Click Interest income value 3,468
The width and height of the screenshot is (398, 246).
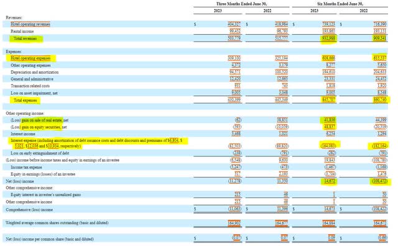pyautogui.click(x=236, y=134)
